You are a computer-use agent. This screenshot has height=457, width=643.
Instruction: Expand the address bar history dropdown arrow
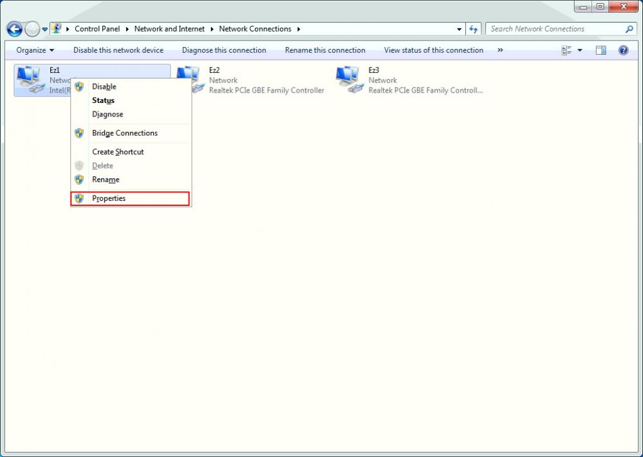[458, 29]
